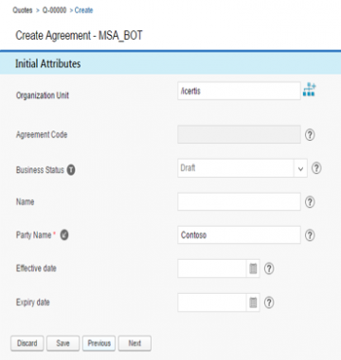The width and height of the screenshot is (341, 360).
Task: Proceed with the Next button
Action: (135, 343)
